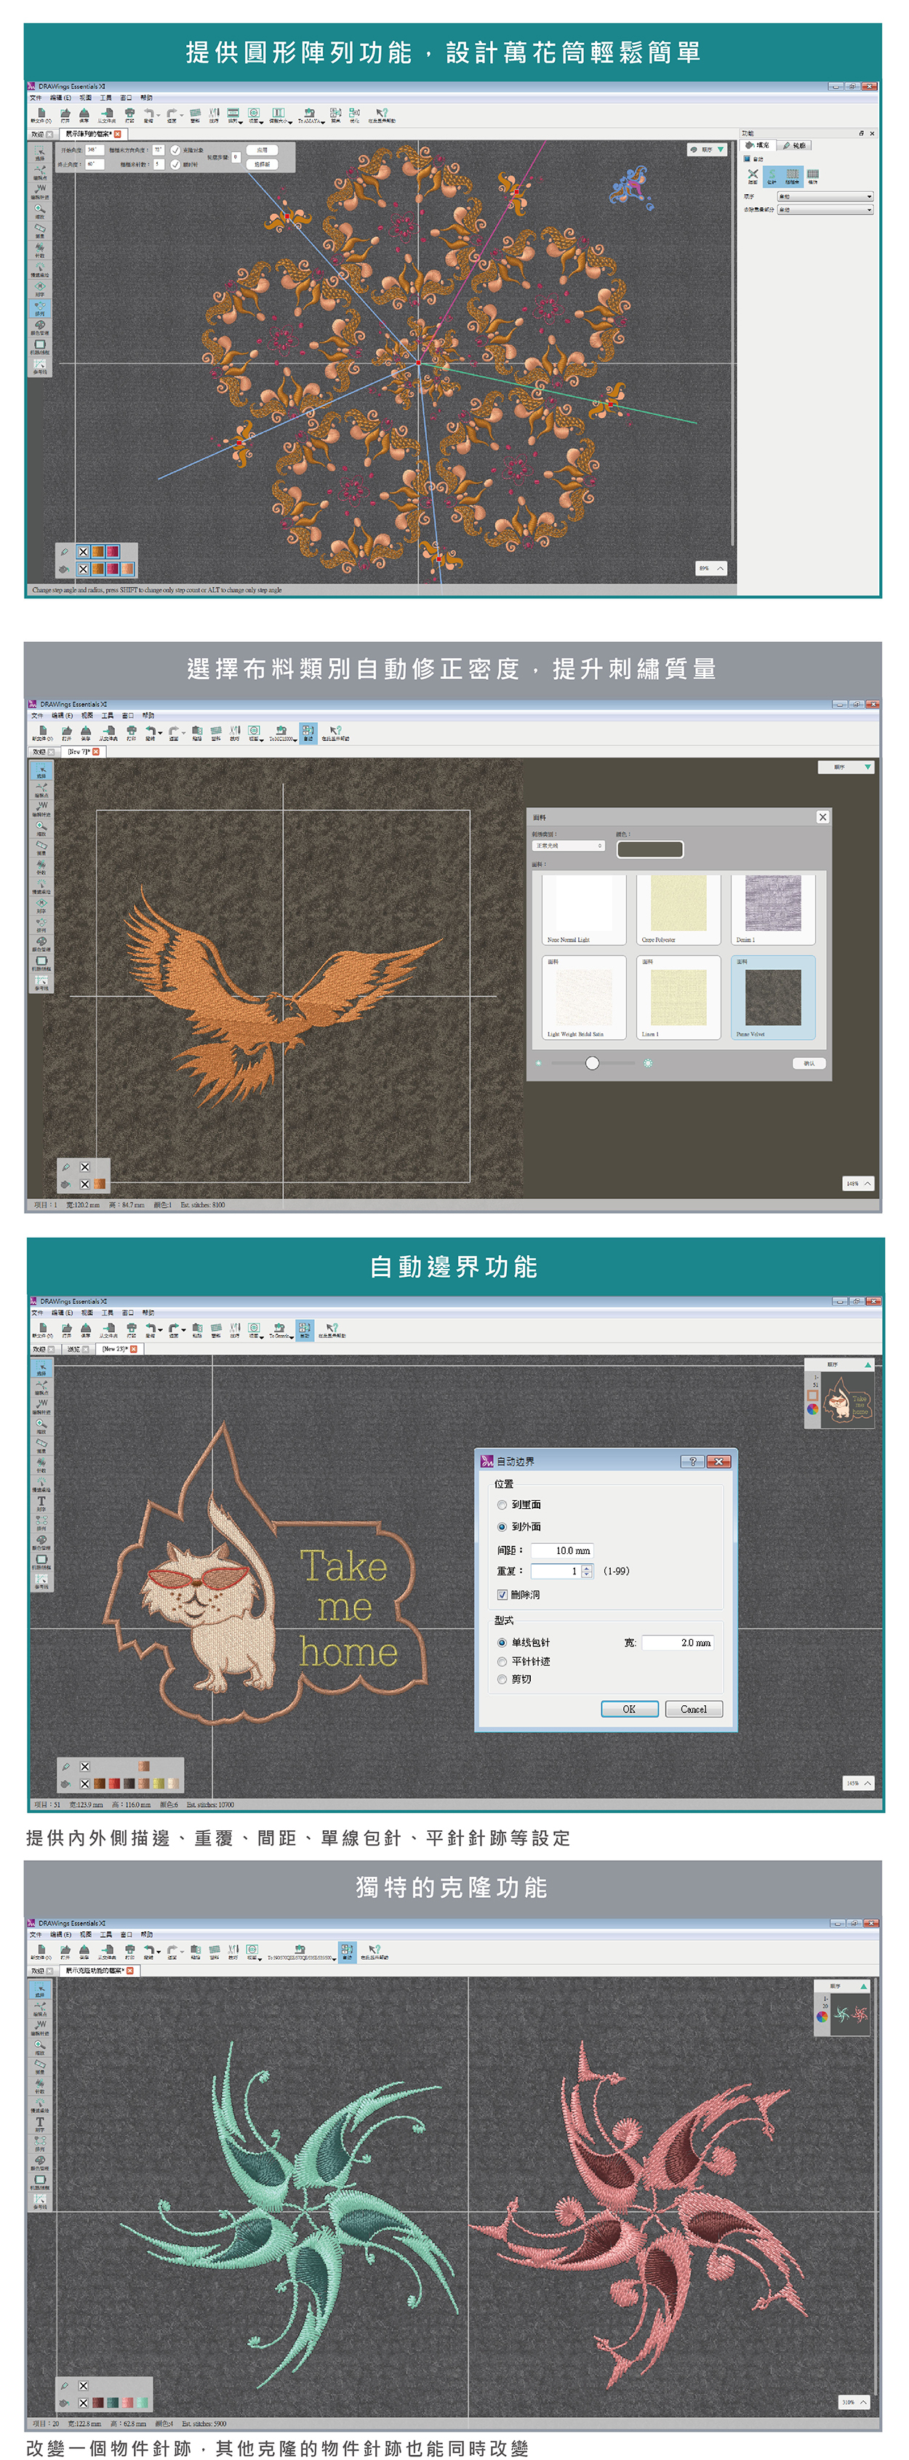Select the 到外面 radio button

[502, 1527]
